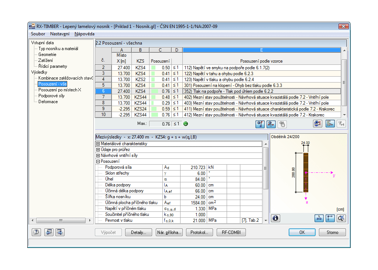Click greyed third icon under the results table

282,124
